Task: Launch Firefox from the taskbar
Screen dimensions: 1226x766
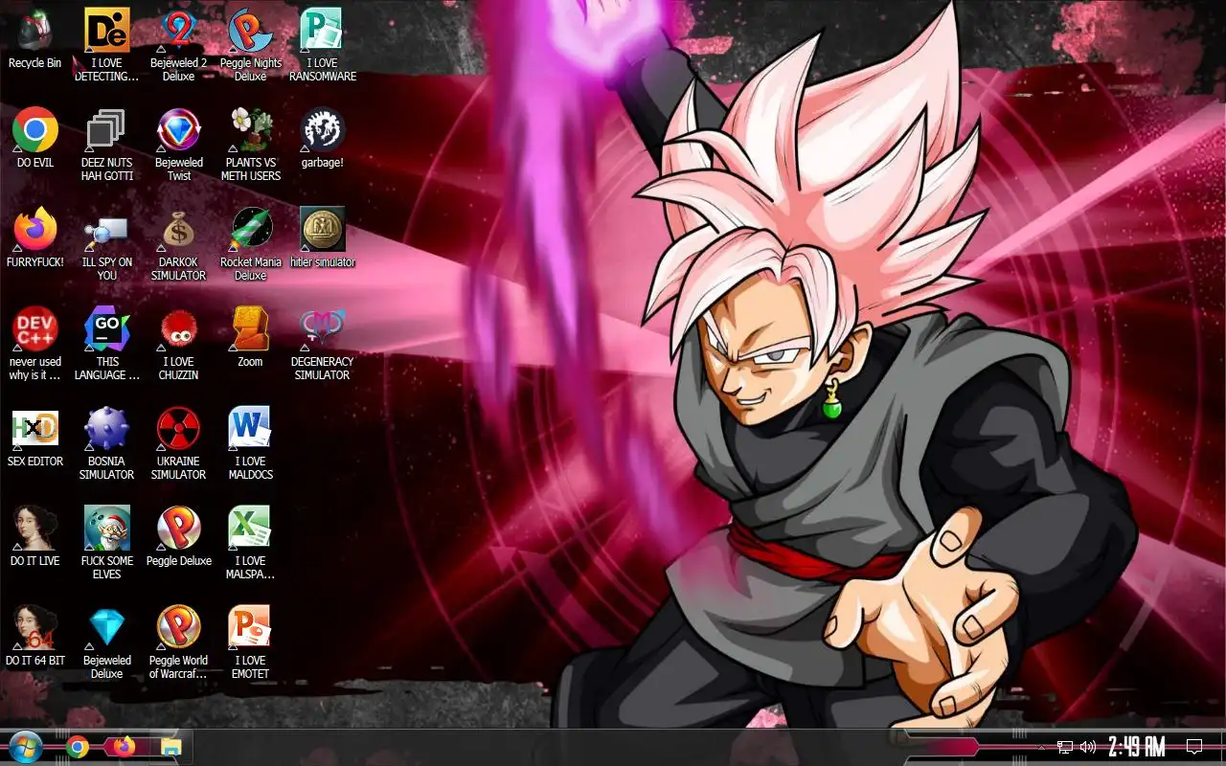Action: pos(125,747)
